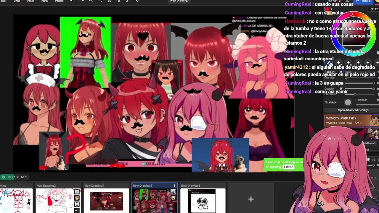
Task: Click the Add brush button
Action: (x=370, y=143)
